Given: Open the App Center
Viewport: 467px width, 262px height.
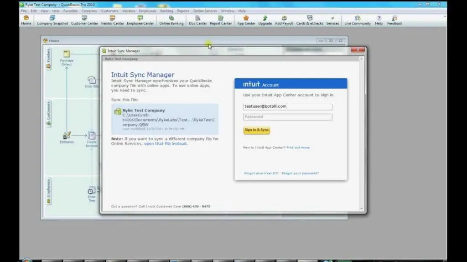Looking at the screenshot, I should [x=246, y=20].
